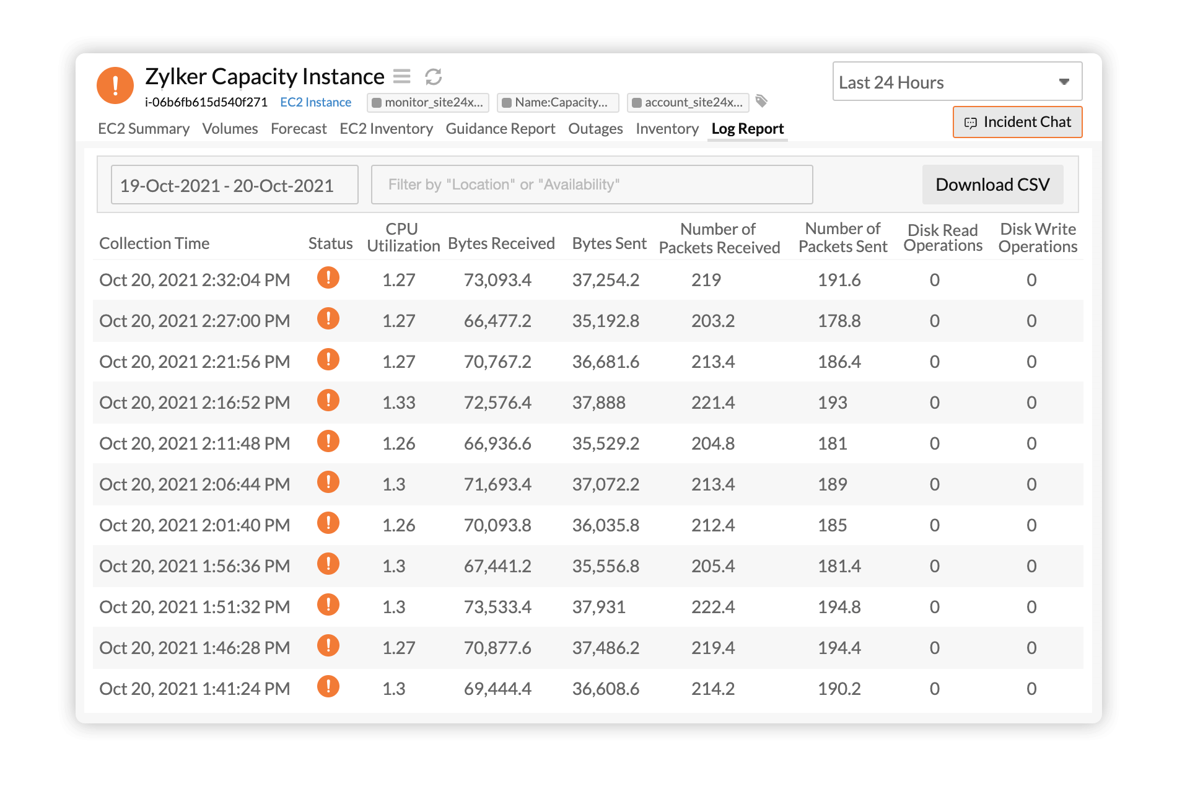1177x794 pixels.
Task: Switch to the Volumes view
Action: click(230, 128)
